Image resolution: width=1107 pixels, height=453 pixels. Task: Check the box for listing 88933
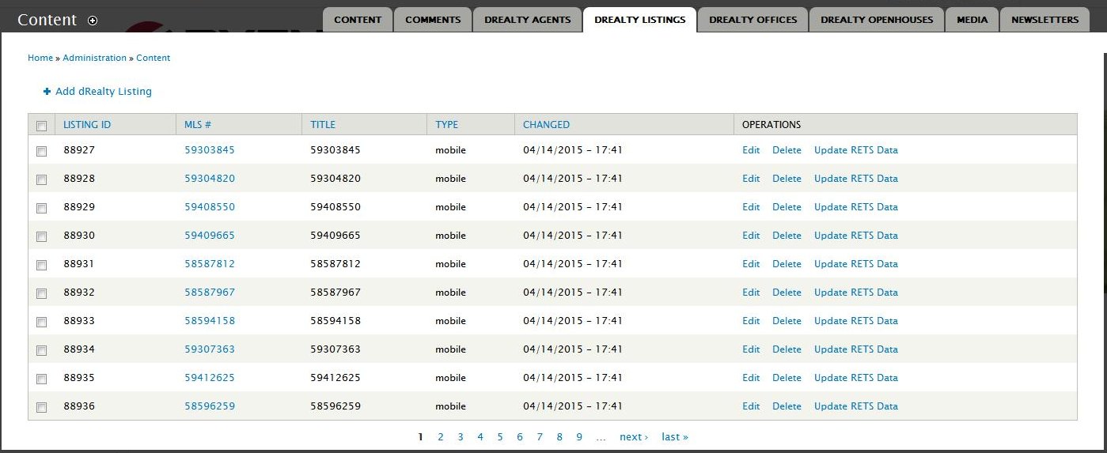point(41,322)
